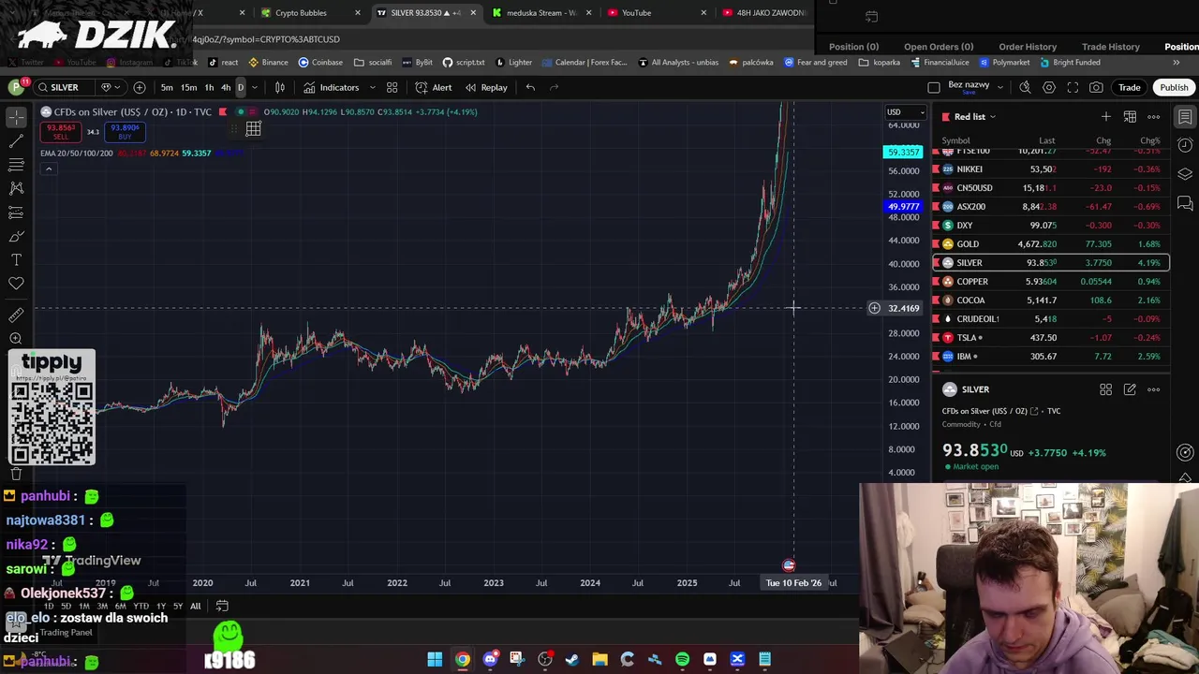This screenshot has height=674, width=1199.
Task: Select the ruler measure tool
Action: (x=16, y=315)
